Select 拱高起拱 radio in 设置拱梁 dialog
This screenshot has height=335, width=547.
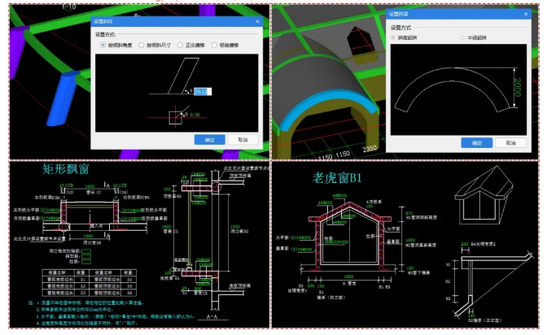pyautogui.click(x=393, y=37)
